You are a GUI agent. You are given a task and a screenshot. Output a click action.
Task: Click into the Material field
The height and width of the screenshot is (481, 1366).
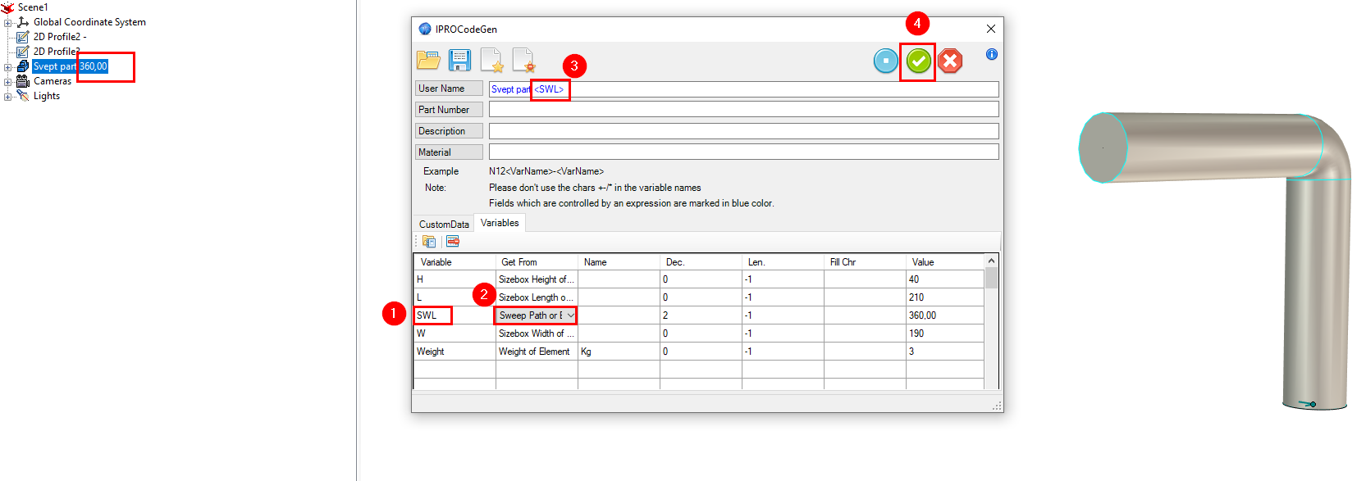(743, 152)
